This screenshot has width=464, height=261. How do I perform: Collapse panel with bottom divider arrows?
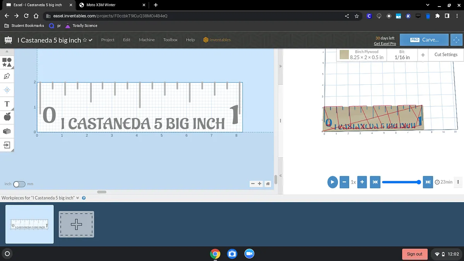click(x=280, y=176)
